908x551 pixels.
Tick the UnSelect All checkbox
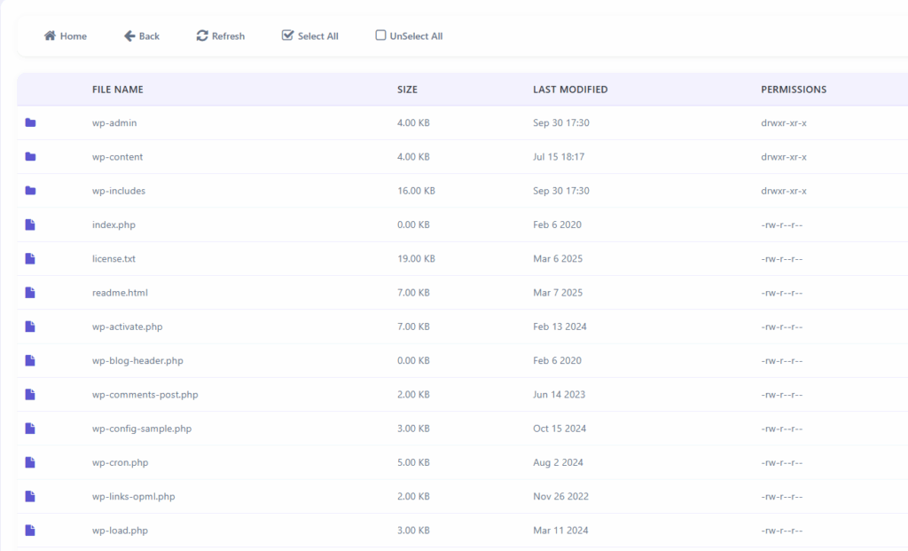380,35
